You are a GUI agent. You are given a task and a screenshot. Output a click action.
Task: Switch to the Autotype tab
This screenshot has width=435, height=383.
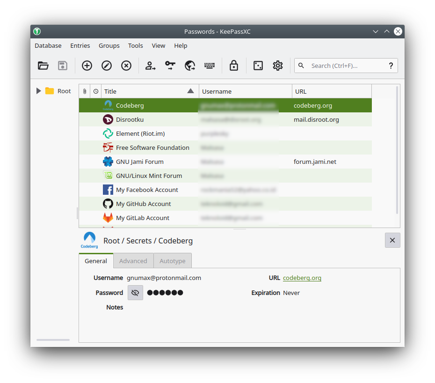coord(173,261)
